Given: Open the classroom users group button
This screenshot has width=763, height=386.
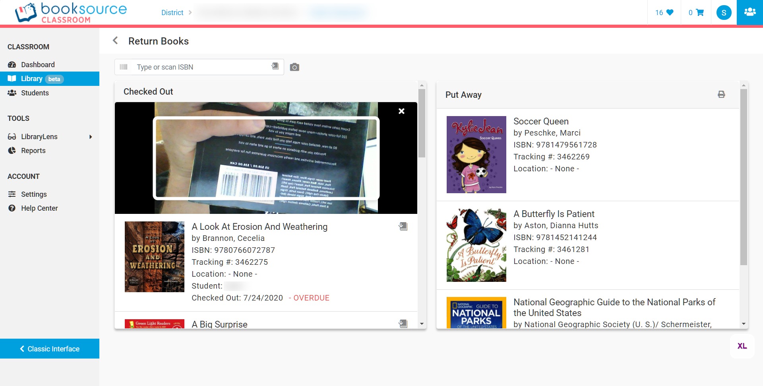Looking at the screenshot, I should coord(750,12).
